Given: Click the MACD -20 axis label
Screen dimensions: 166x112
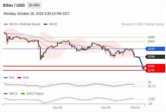Looking at the screenshot, I should pos(150,104).
